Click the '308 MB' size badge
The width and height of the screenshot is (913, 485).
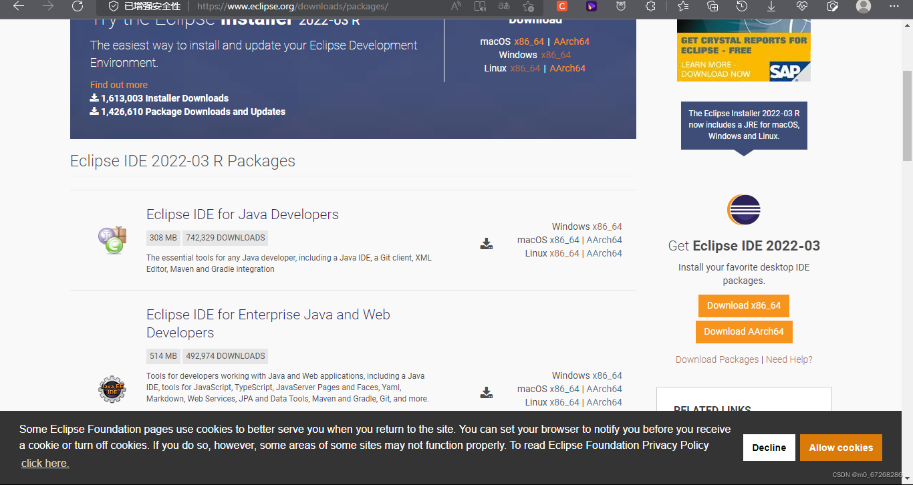(x=163, y=238)
